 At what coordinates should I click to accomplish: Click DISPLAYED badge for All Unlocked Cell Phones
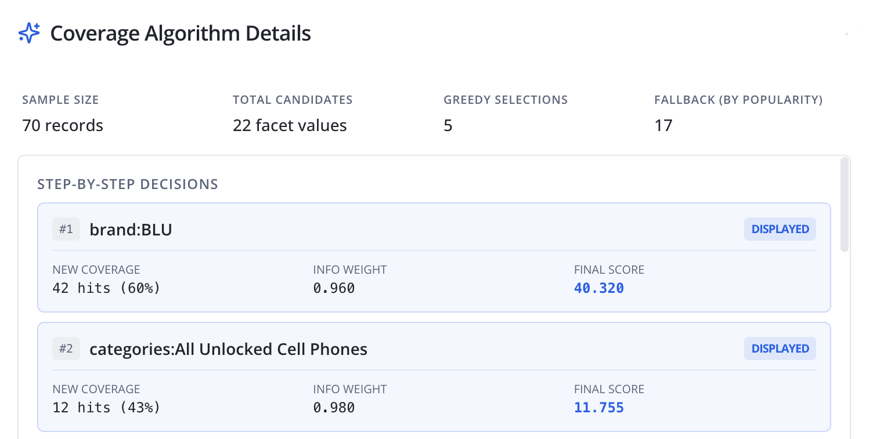[780, 349]
